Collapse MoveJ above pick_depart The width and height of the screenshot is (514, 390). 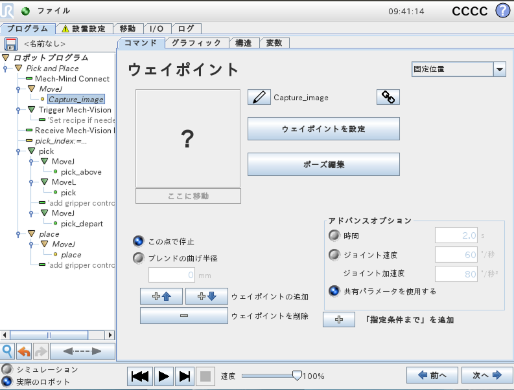[x=45, y=213]
